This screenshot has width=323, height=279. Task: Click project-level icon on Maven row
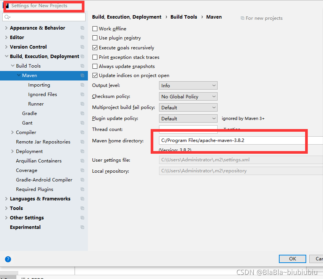click(x=83, y=76)
